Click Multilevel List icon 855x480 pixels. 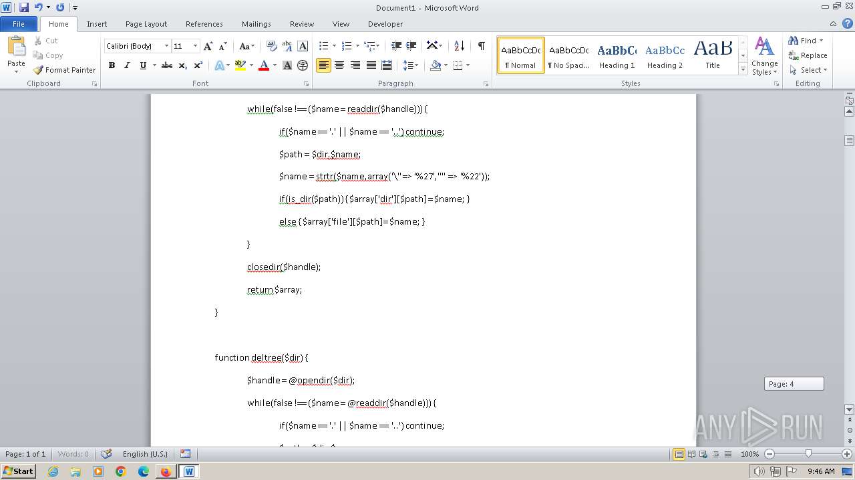click(369, 46)
